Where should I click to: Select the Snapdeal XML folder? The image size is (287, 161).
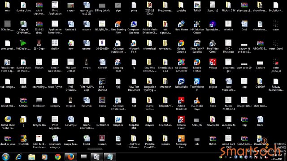(134, 123)
